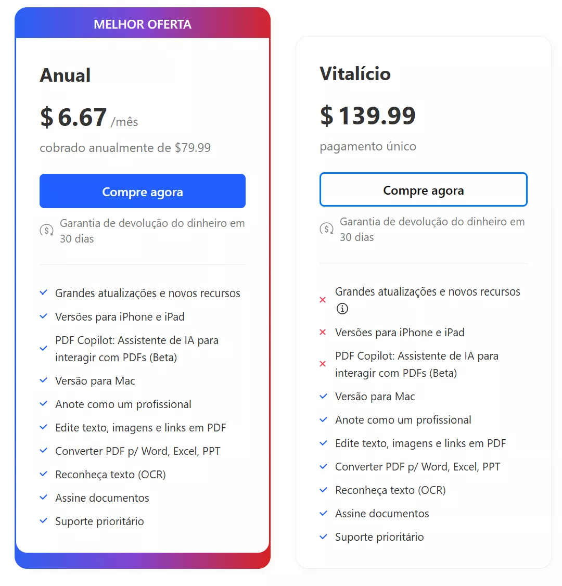The image size is (562, 586).
Task: Click the money-back guarantee icon under Anual plan
Action: click(46, 231)
